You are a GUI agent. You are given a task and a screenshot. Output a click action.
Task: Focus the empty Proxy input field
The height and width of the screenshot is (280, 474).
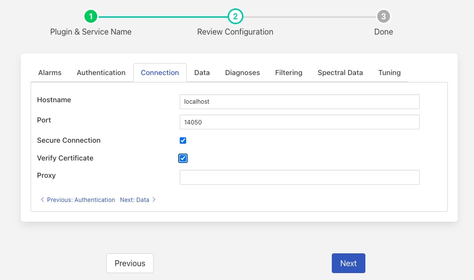pos(299,177)
